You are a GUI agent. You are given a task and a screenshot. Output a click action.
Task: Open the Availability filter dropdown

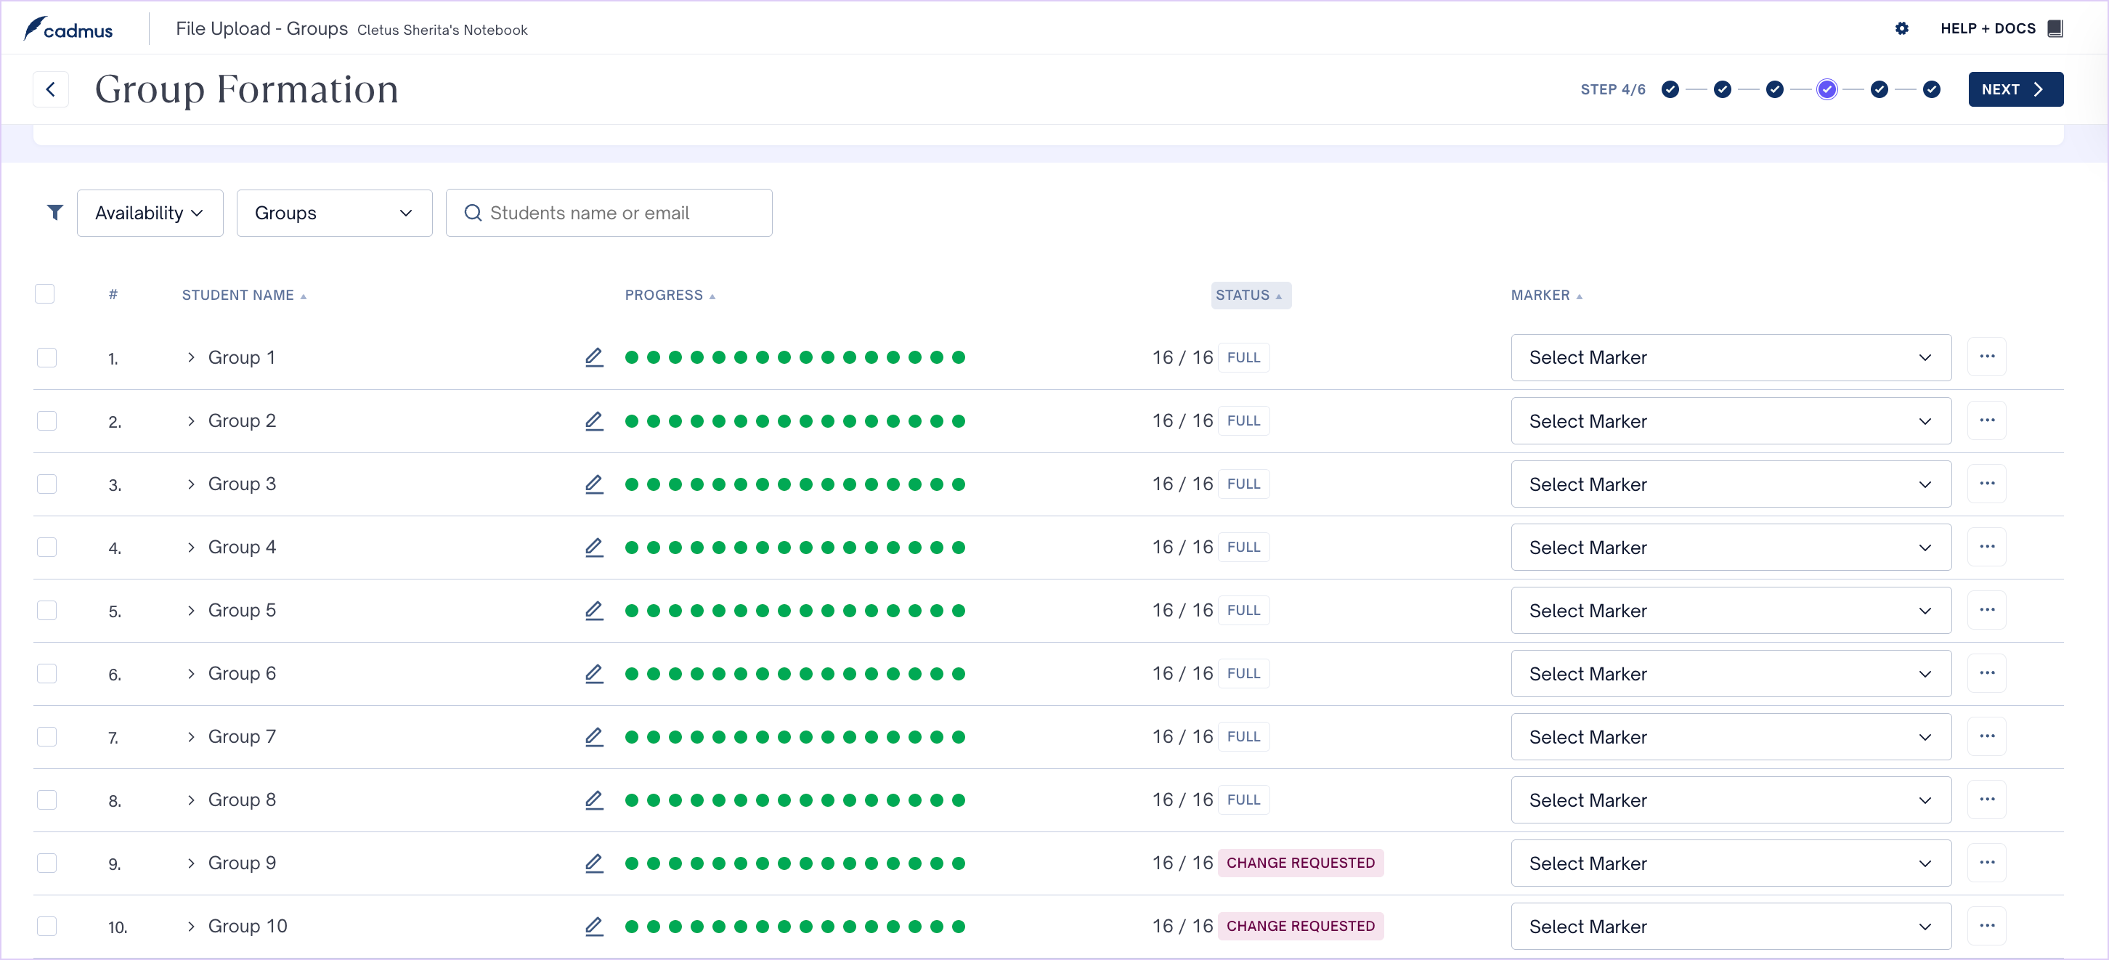tap(150, 213)
